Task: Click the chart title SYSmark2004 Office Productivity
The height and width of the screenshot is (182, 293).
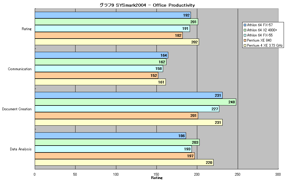Action: click(x=147, y=5)
